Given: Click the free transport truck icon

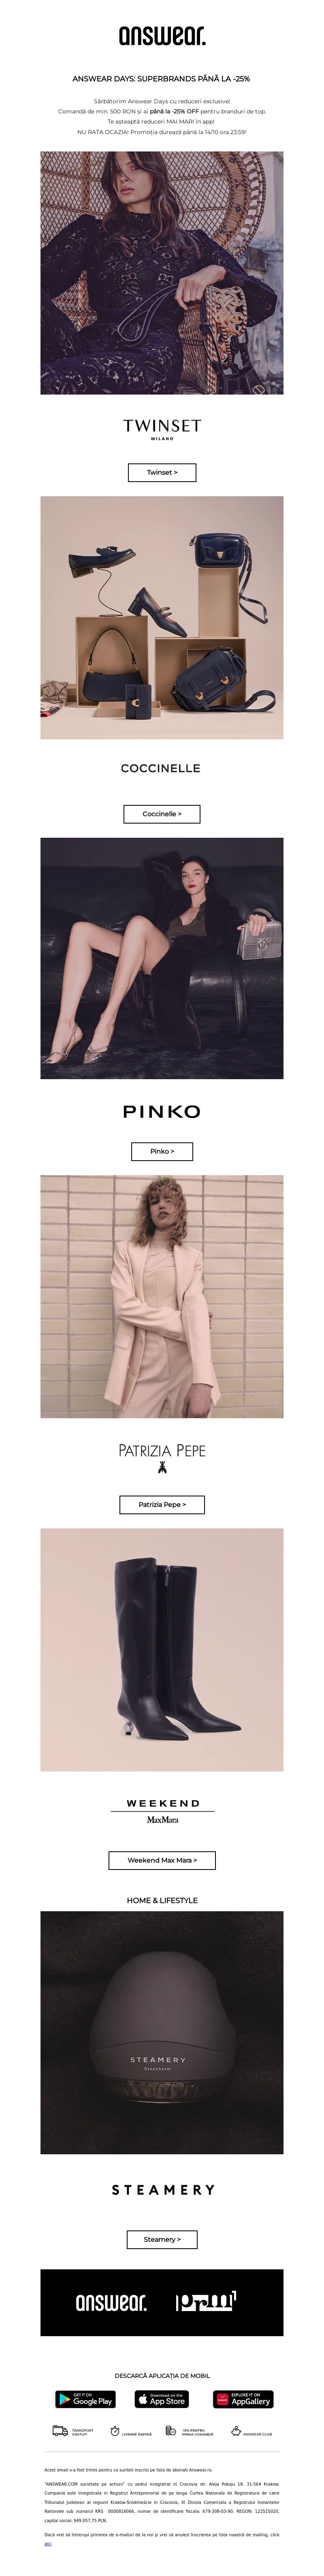Looking at the screenshot, I should [x=60, y=2431].
